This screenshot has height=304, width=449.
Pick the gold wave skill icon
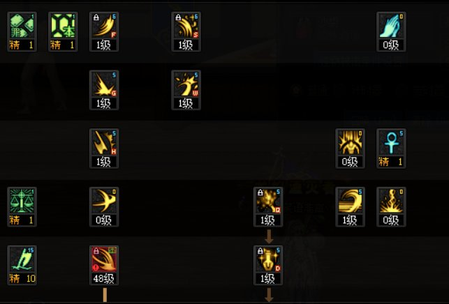click(351, 201)
